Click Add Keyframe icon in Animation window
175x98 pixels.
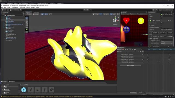[140, 51]
